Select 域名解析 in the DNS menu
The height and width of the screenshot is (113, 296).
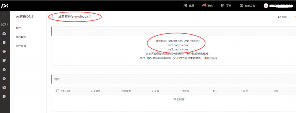click(21, 37)
